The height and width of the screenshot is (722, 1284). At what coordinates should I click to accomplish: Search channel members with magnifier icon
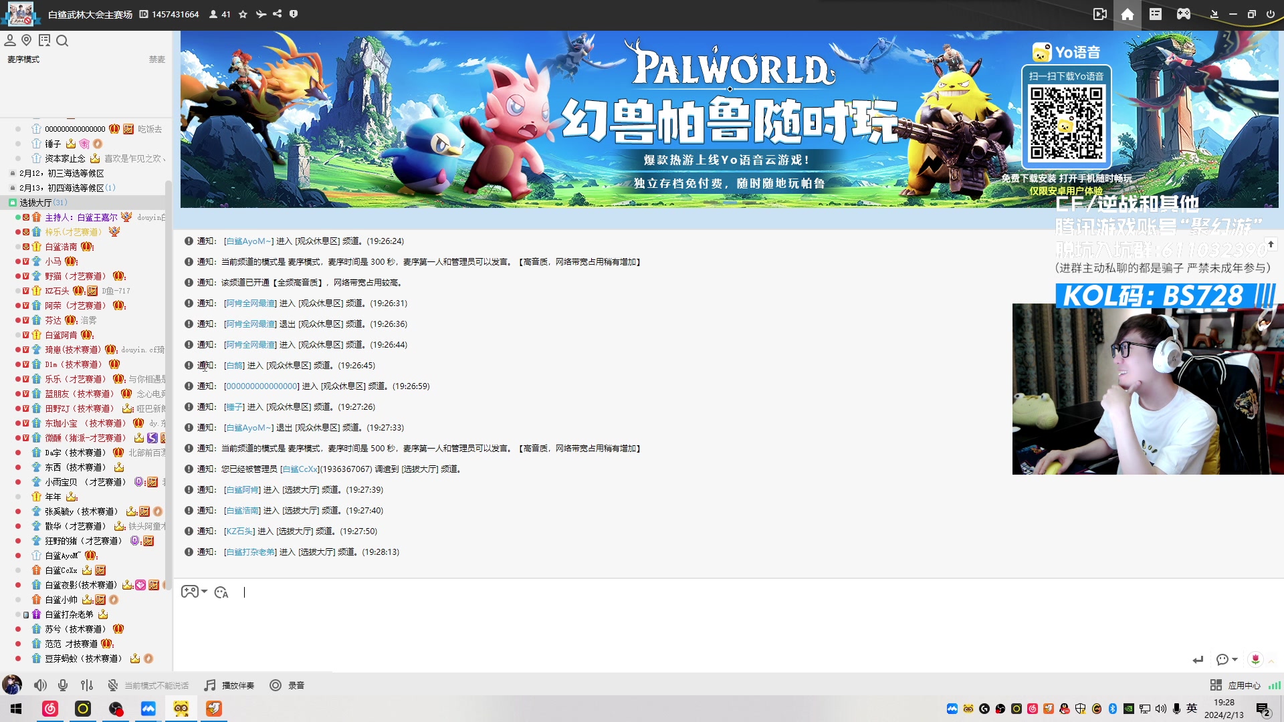click(x=62, y=41)
